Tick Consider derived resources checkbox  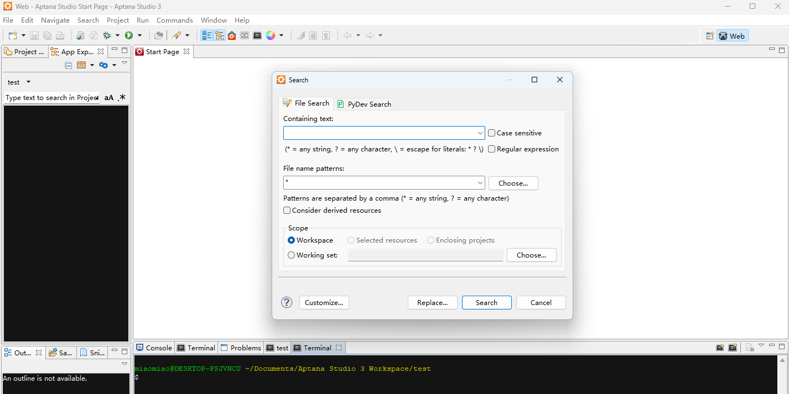[287, 211]
